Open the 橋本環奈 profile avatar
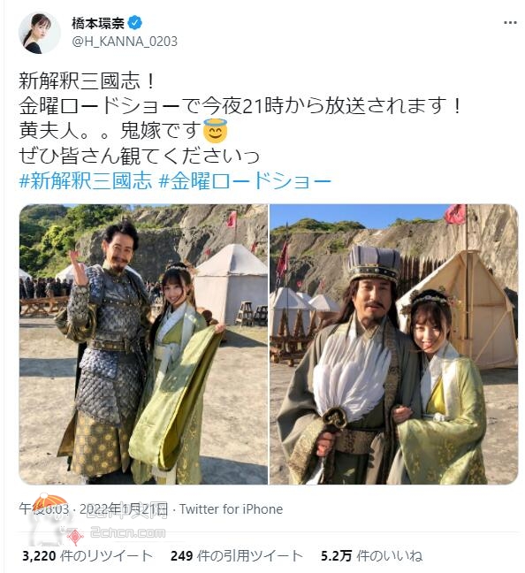Viewport: 525px width, 573px height. click(40, 34)
